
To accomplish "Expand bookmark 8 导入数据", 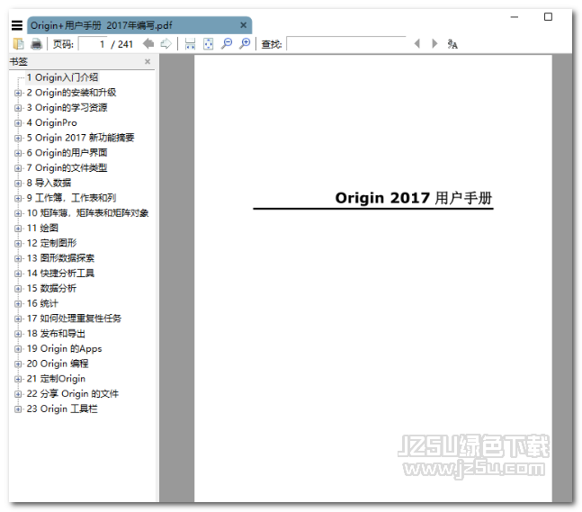I will [x=18, y=183].
